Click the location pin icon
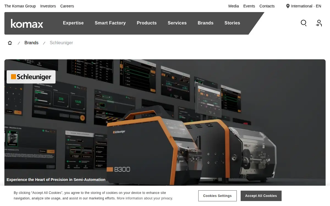Viewport: 330px width, 206px height. coord(288,6)
